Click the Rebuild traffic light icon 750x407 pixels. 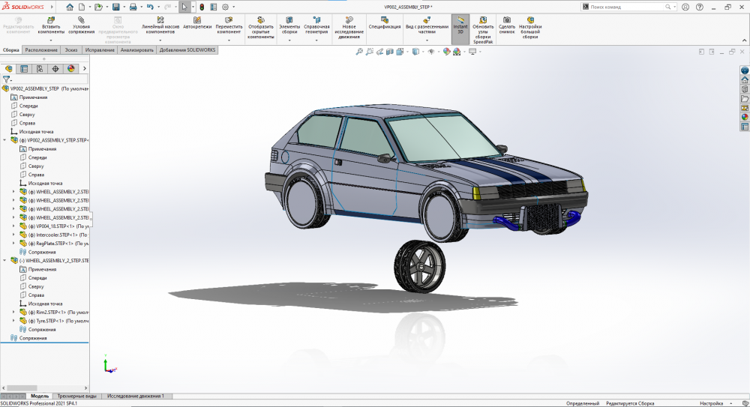coord(202,7)
